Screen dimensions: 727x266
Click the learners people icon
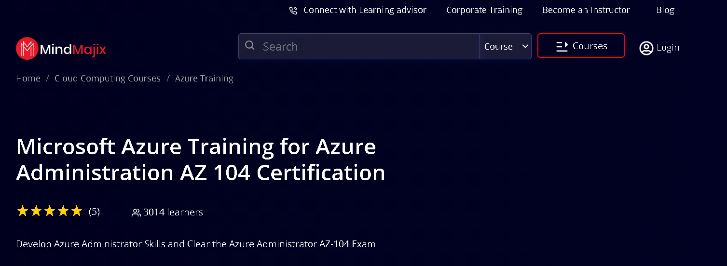click(x=136, y=213)
